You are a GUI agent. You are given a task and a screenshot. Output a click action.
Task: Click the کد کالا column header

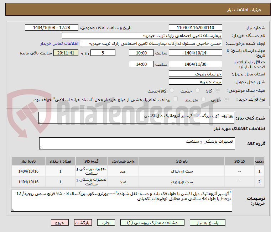pos(239,161)
